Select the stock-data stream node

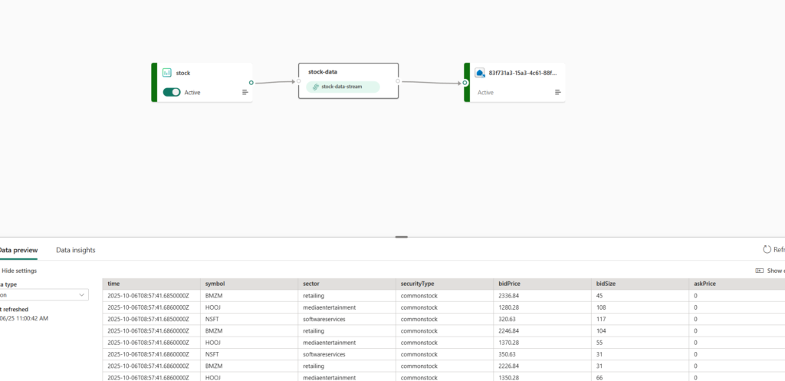348,72
